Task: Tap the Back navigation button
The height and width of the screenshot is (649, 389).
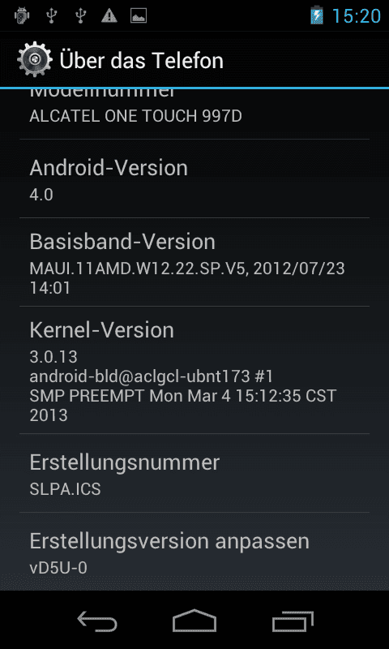Action: 97,621
